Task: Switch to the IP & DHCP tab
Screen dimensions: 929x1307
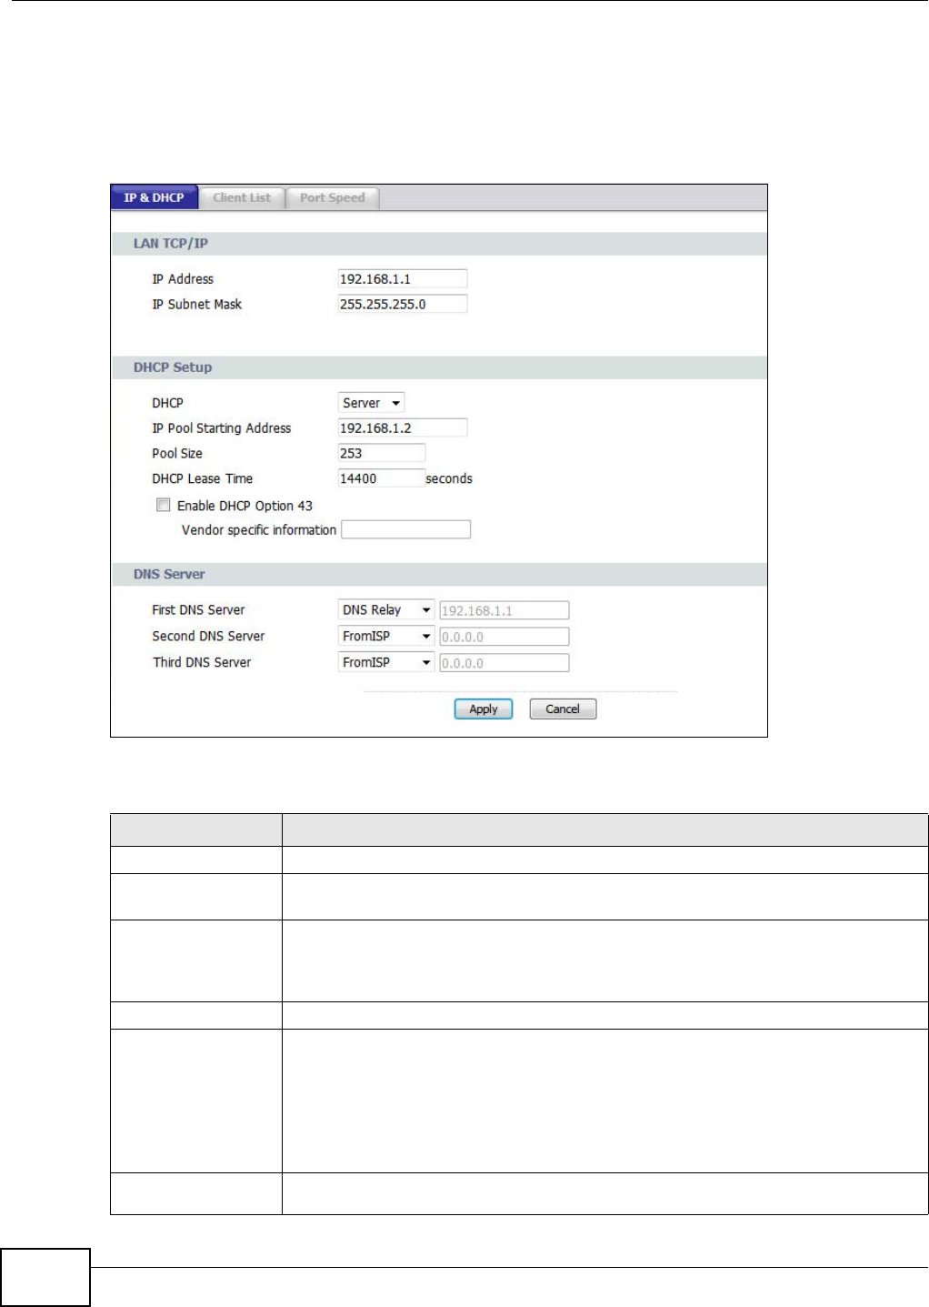Action: coord(155,197)
